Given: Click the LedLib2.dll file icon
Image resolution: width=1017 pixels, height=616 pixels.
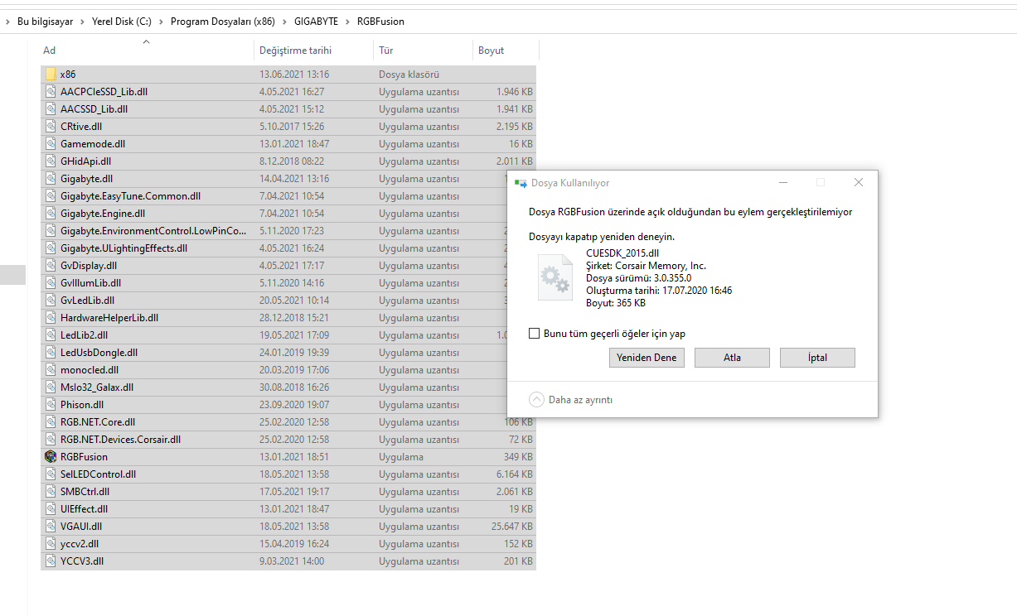Looking at the screenshot, I should 51,335.
